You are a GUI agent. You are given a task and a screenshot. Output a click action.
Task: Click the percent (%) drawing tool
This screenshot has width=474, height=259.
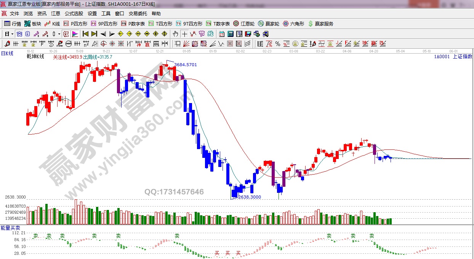coord(278,44)
